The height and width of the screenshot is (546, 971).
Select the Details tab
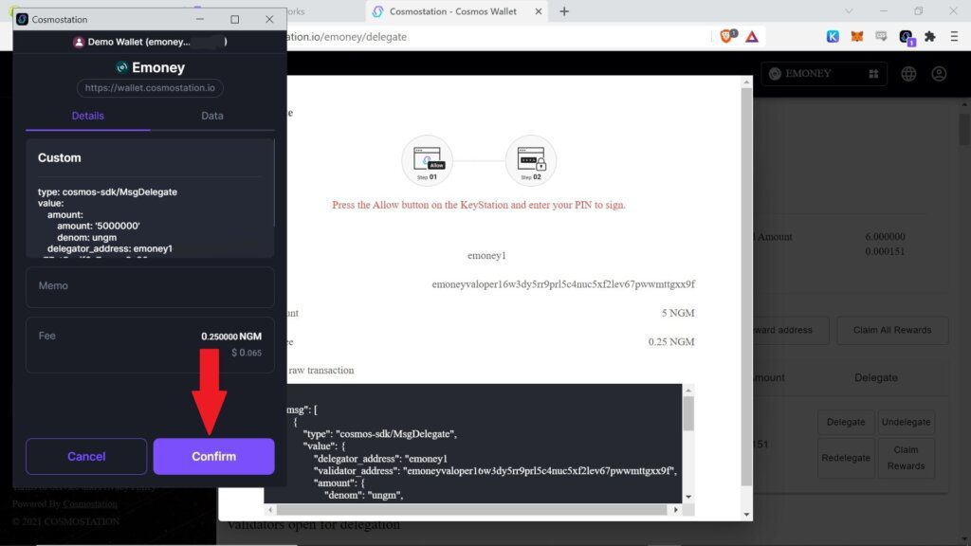click(88, 116)
